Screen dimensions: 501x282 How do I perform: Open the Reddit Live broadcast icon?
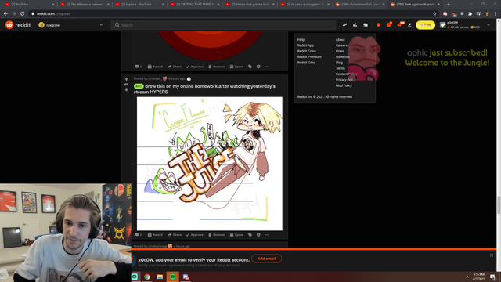(x=366, y=25)
